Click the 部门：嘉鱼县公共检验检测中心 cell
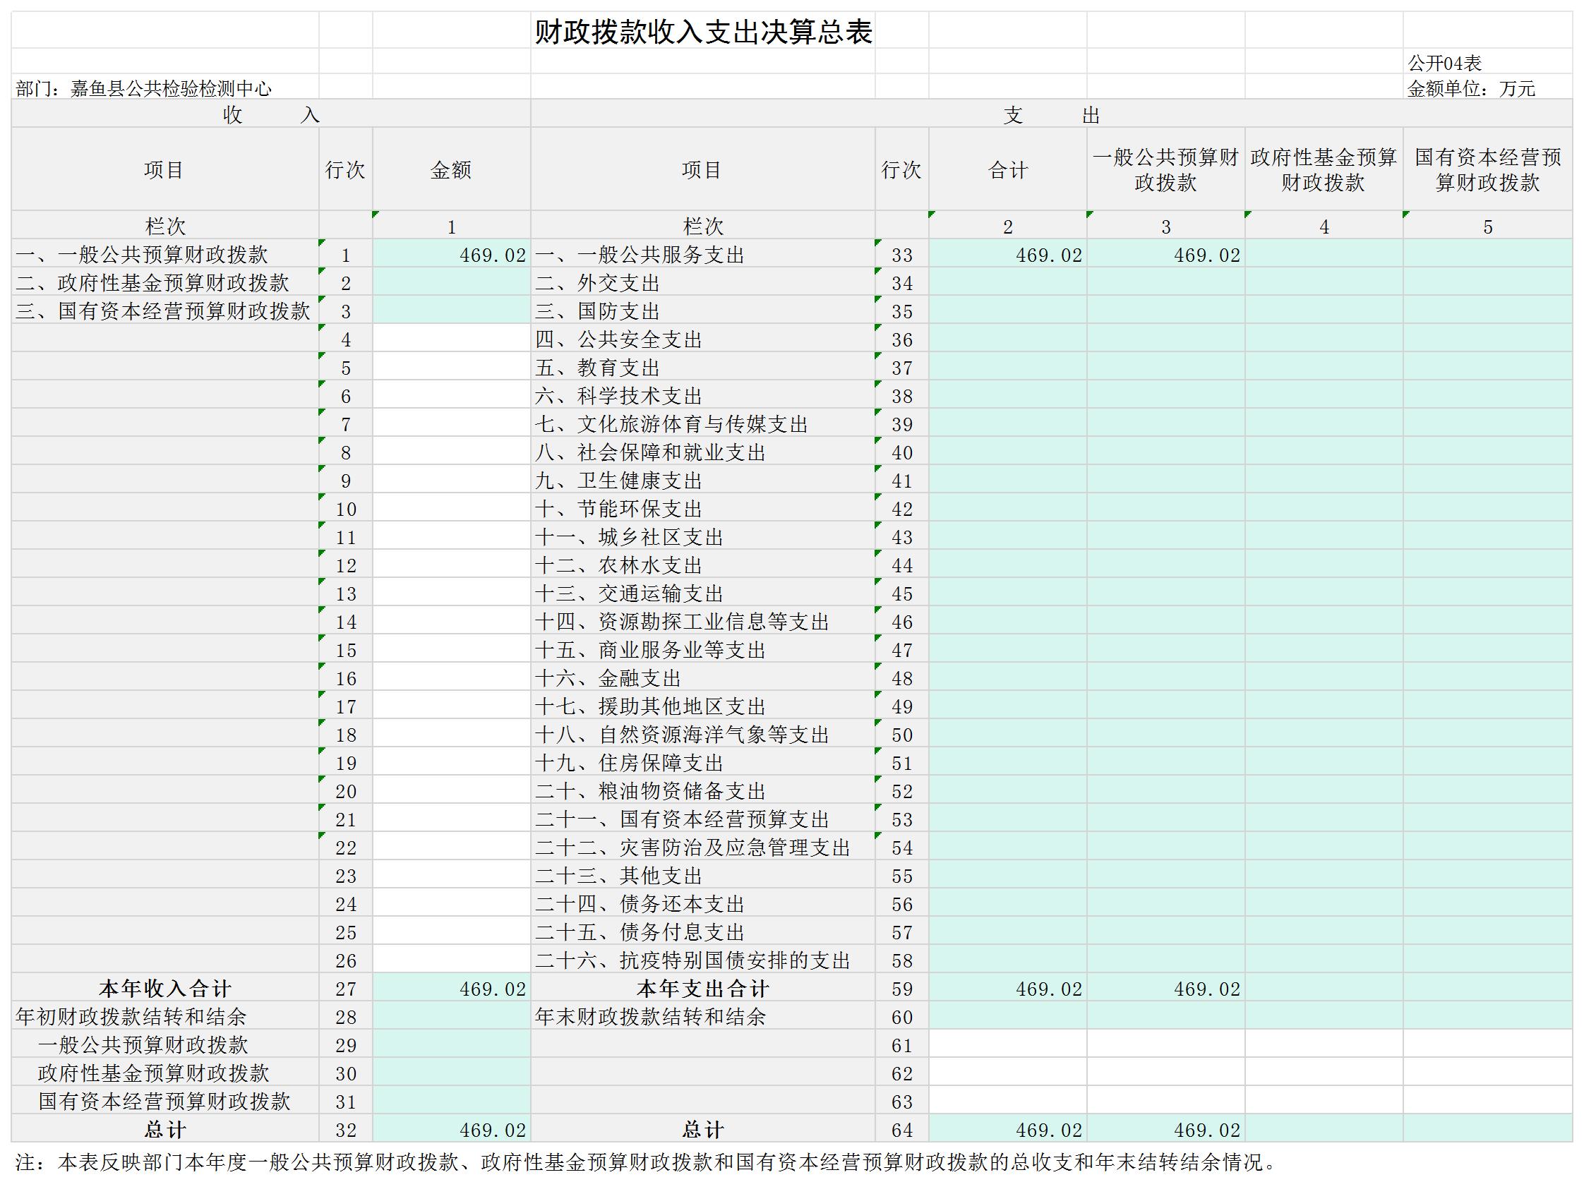The width and height of the screenshot is (1584, 1182). tap(144, 89)
